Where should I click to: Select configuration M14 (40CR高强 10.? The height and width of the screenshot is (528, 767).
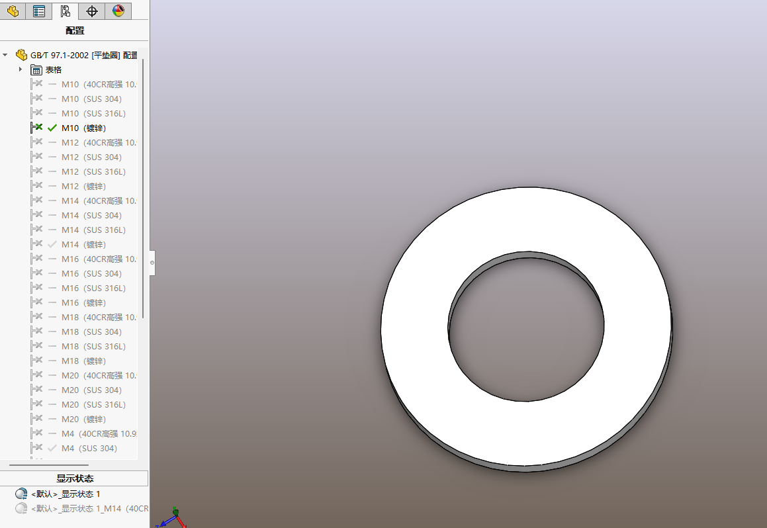click(x=99, y=200)
